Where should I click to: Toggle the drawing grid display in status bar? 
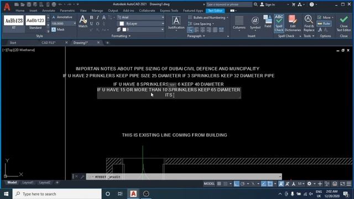point(219,184)
